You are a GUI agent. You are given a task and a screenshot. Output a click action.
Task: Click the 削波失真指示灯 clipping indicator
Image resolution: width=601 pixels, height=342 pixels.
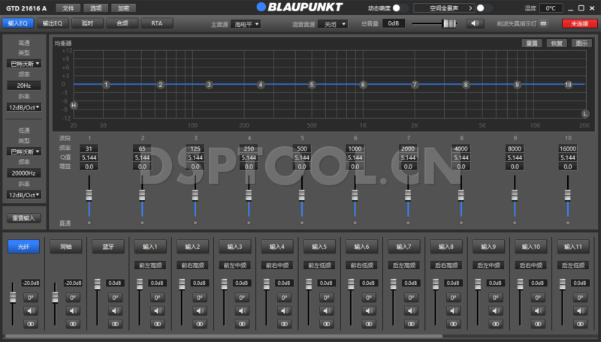tap(543, 23)
